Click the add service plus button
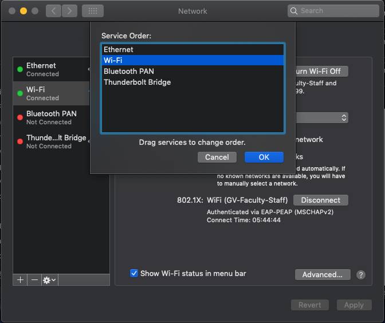 [20, 280]
